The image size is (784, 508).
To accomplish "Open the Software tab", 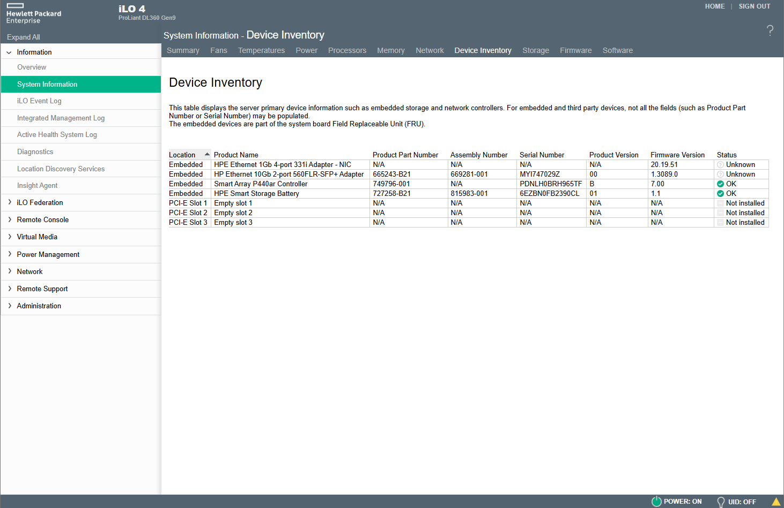I will click(x=618, y=50).
